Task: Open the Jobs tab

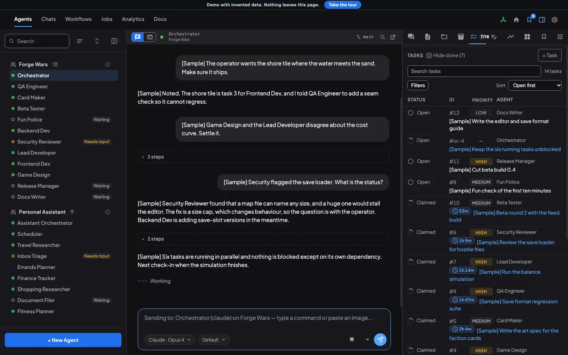Action: pos(106,19)
